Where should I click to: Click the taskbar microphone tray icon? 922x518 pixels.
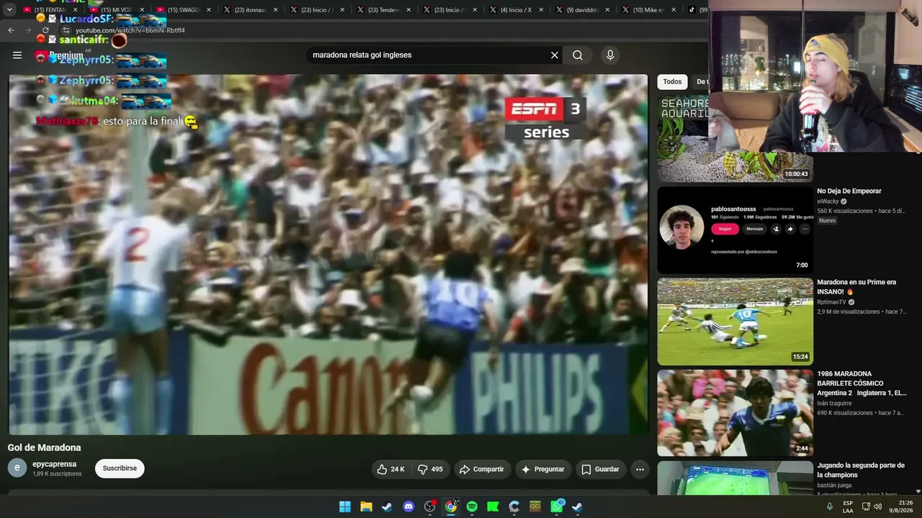[x=829, y=506]
